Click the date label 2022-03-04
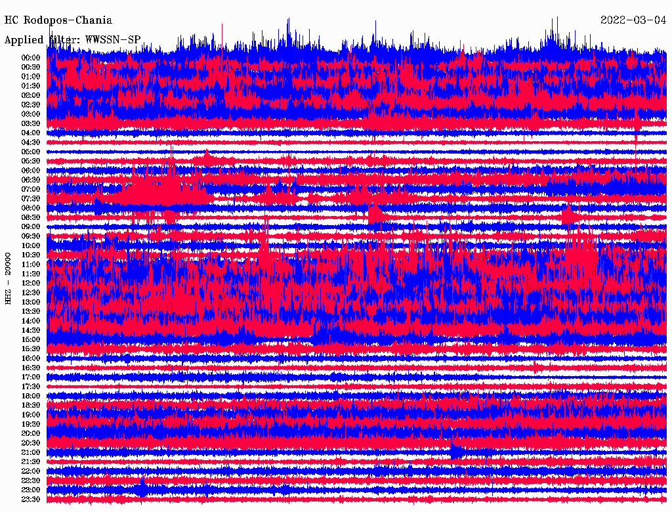 coord(633,20)
